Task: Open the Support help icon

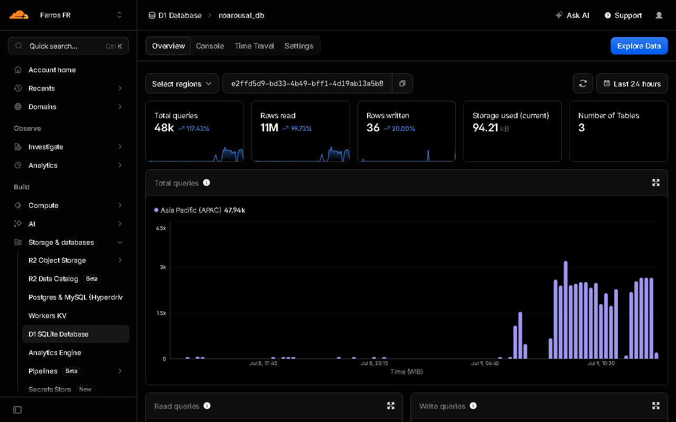Action: [608, 15]
